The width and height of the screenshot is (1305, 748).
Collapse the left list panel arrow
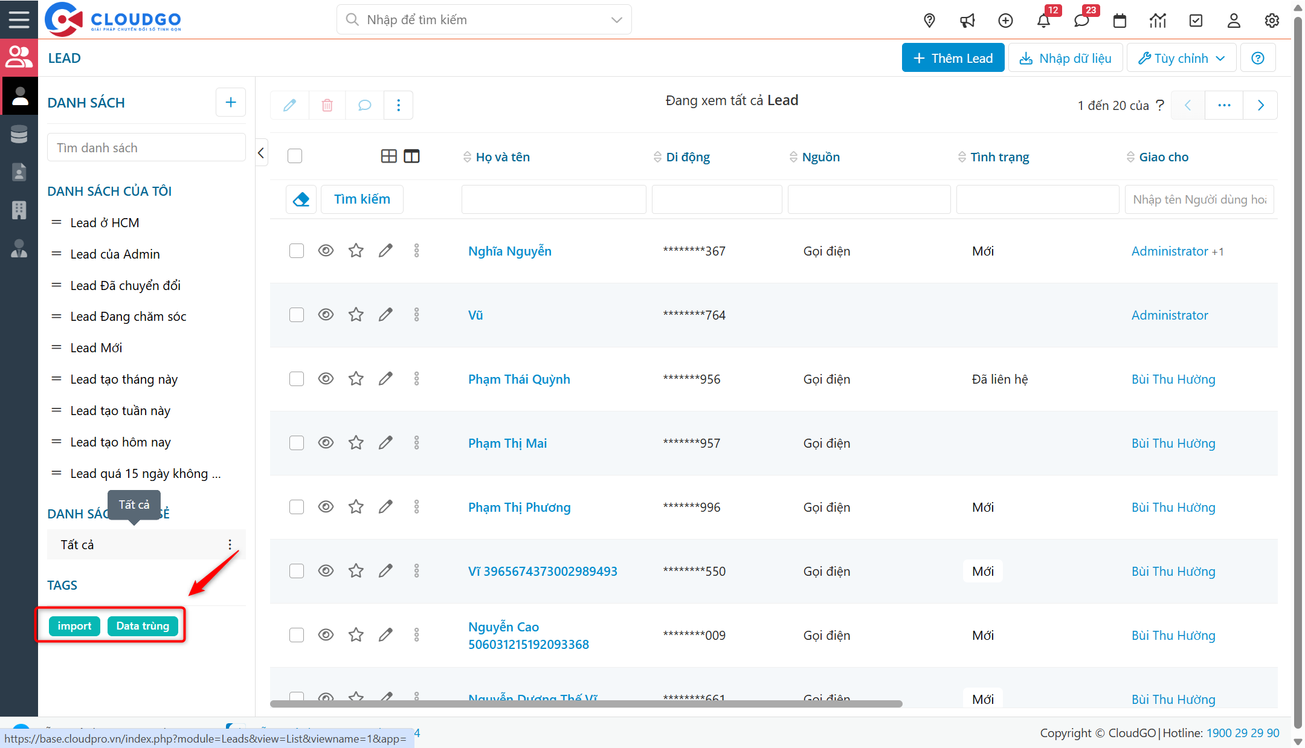[261, 153]
